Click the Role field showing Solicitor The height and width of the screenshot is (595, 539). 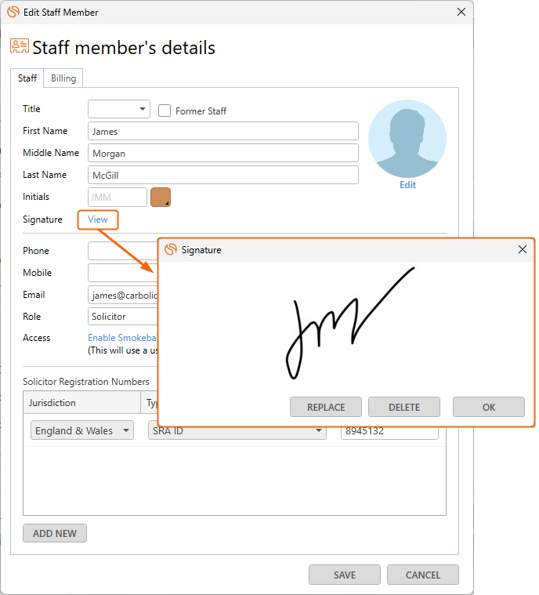coord(123,317)
